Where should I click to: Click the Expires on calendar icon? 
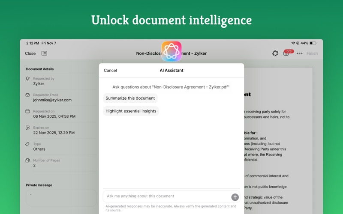28,128
